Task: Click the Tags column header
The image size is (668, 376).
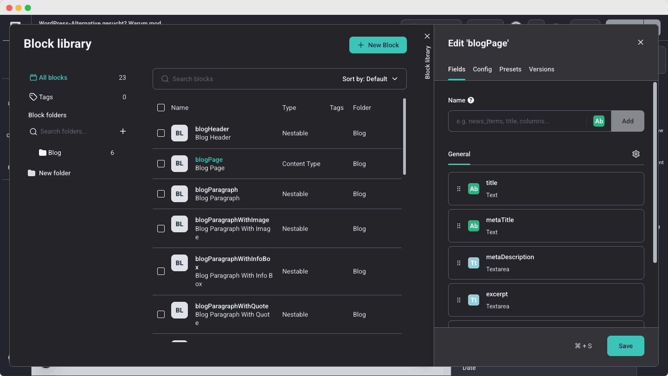Action: click(336, 108)
